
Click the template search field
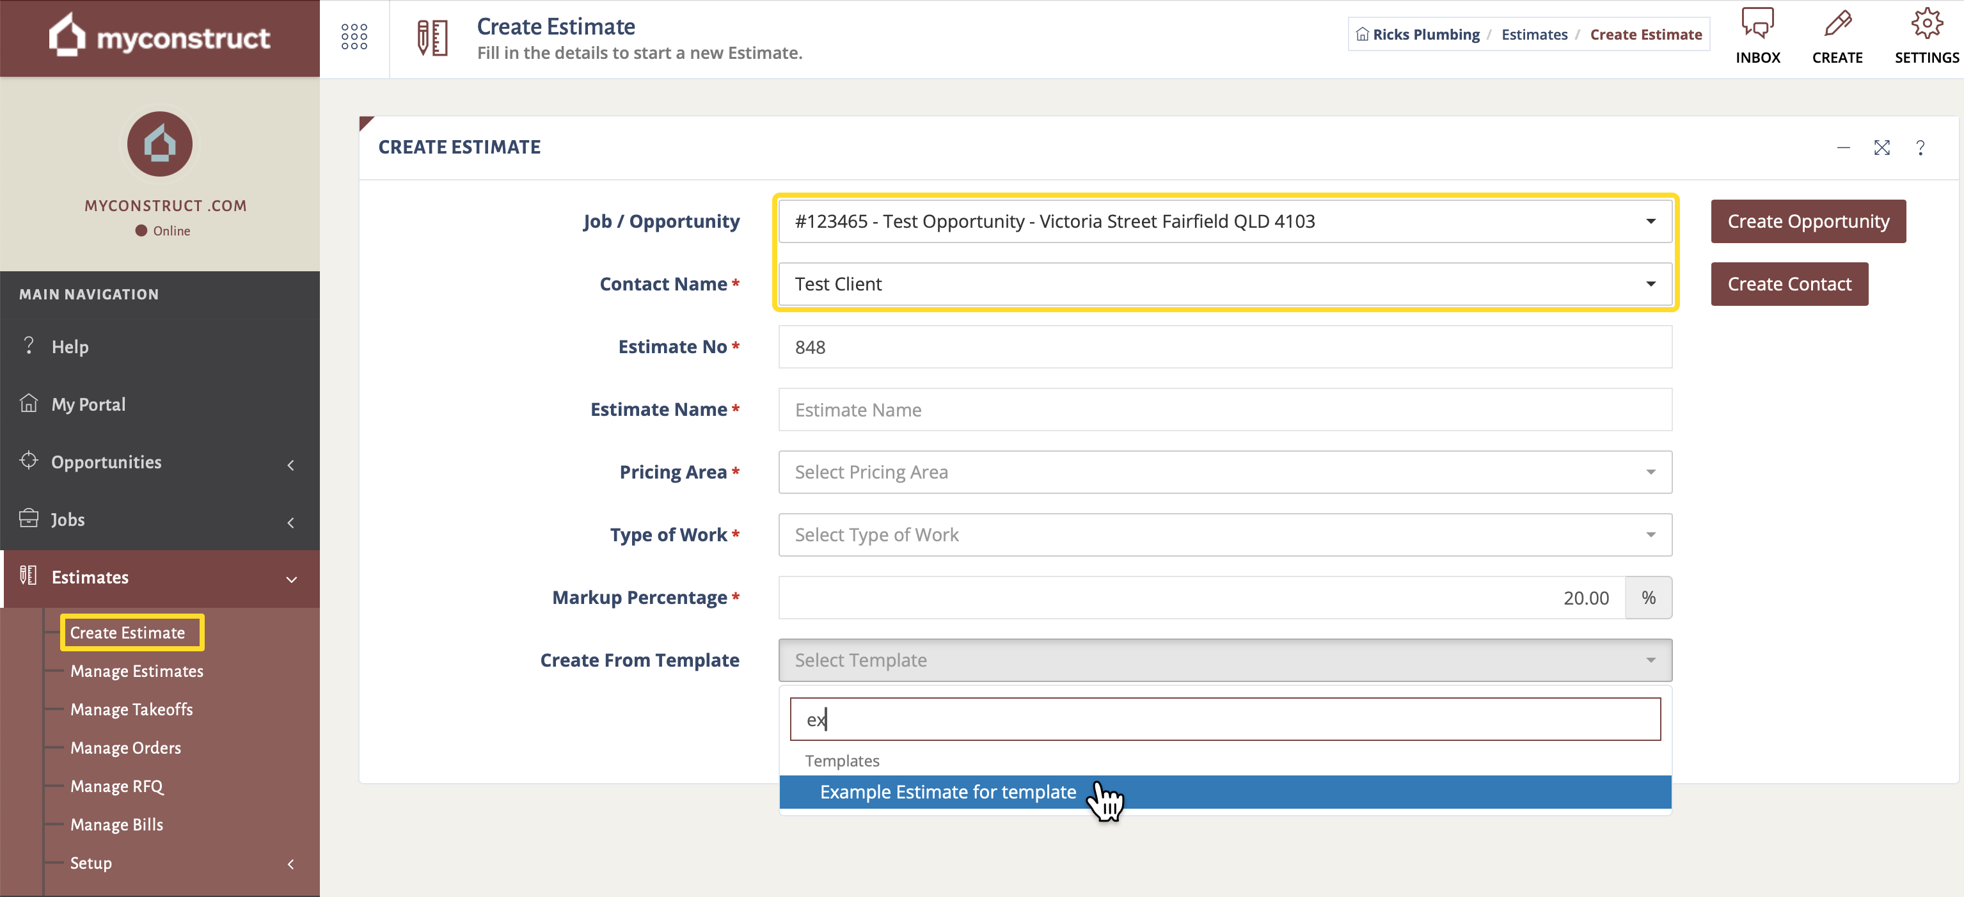[x=1225, y=718]
